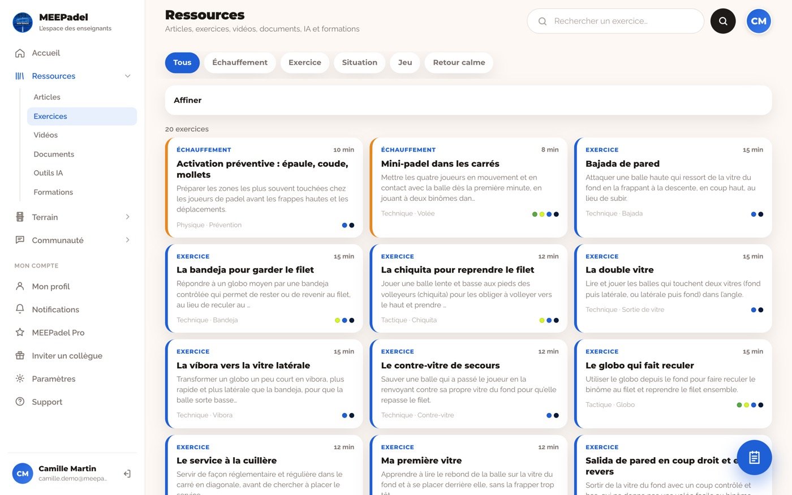792x495 pixels.
Task: Click the Communauté chat icon
Action: click(20, 240)
